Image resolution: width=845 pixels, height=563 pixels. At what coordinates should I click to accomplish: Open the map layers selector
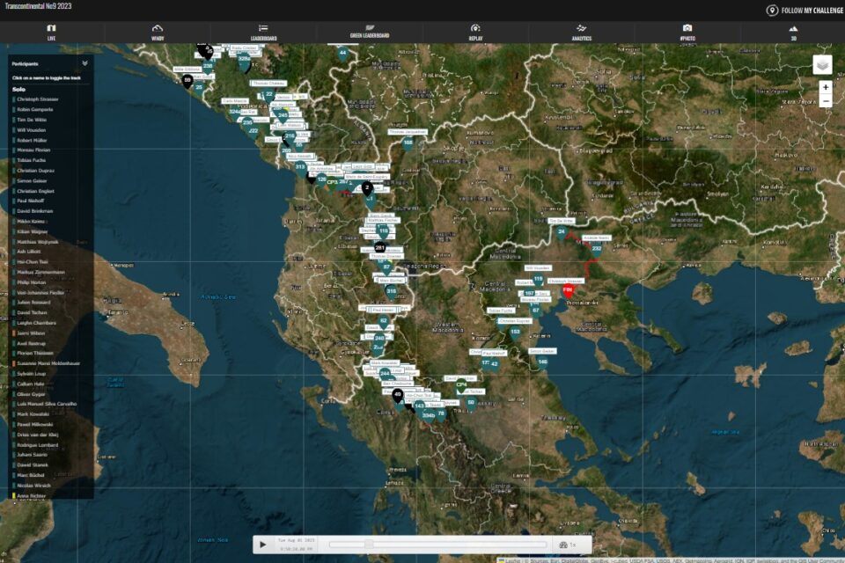coord(822,64)
